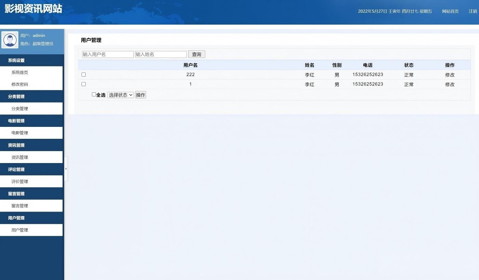This screenshot has width=479, height=280.
Task: Expand the 系统设置 sidebar section
Action: [x=31, y=60]
